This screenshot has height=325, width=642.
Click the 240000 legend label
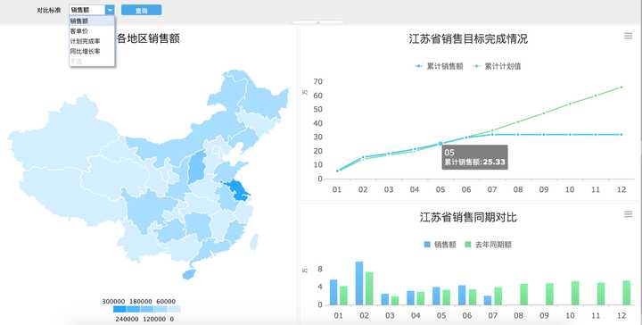[x=127, y=319]
